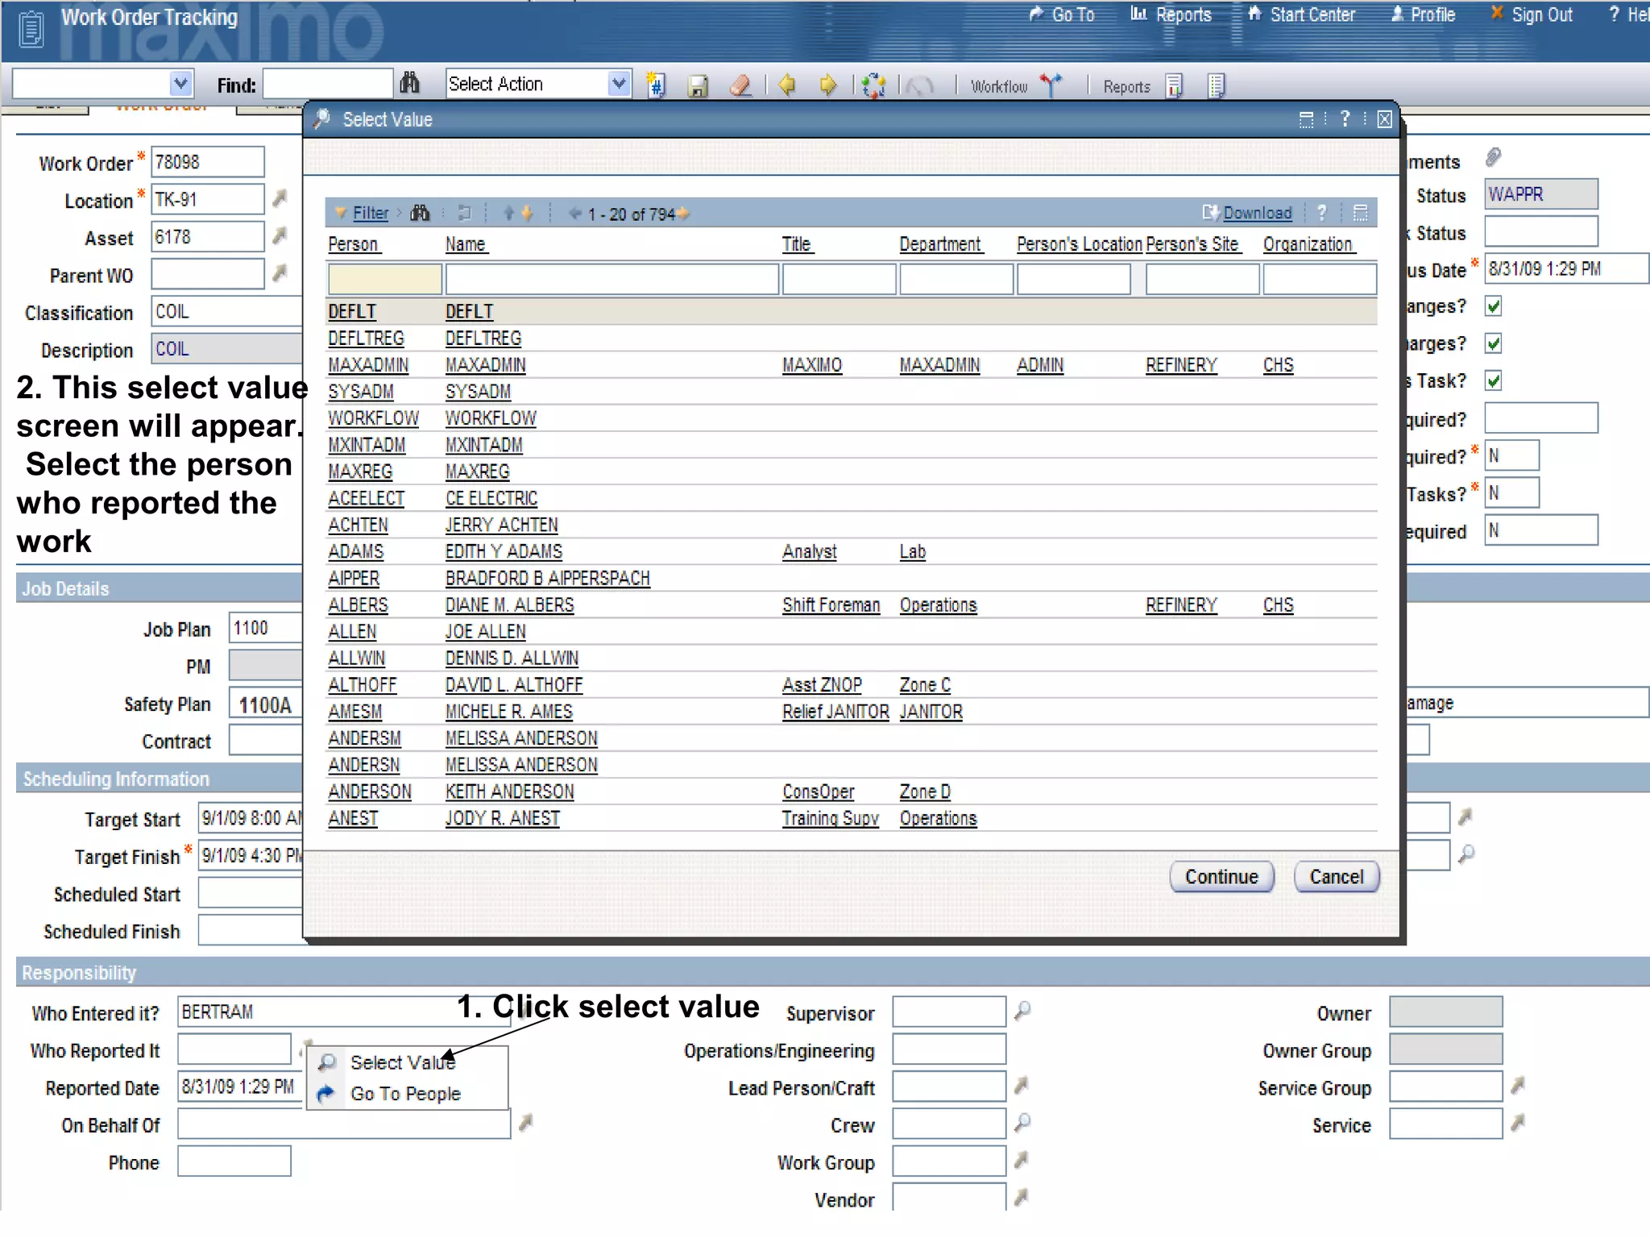The image size is (1650, 1238).
Task: Click the Crew lookup magnifier icon
Action: click(x=1022, y=1123)
